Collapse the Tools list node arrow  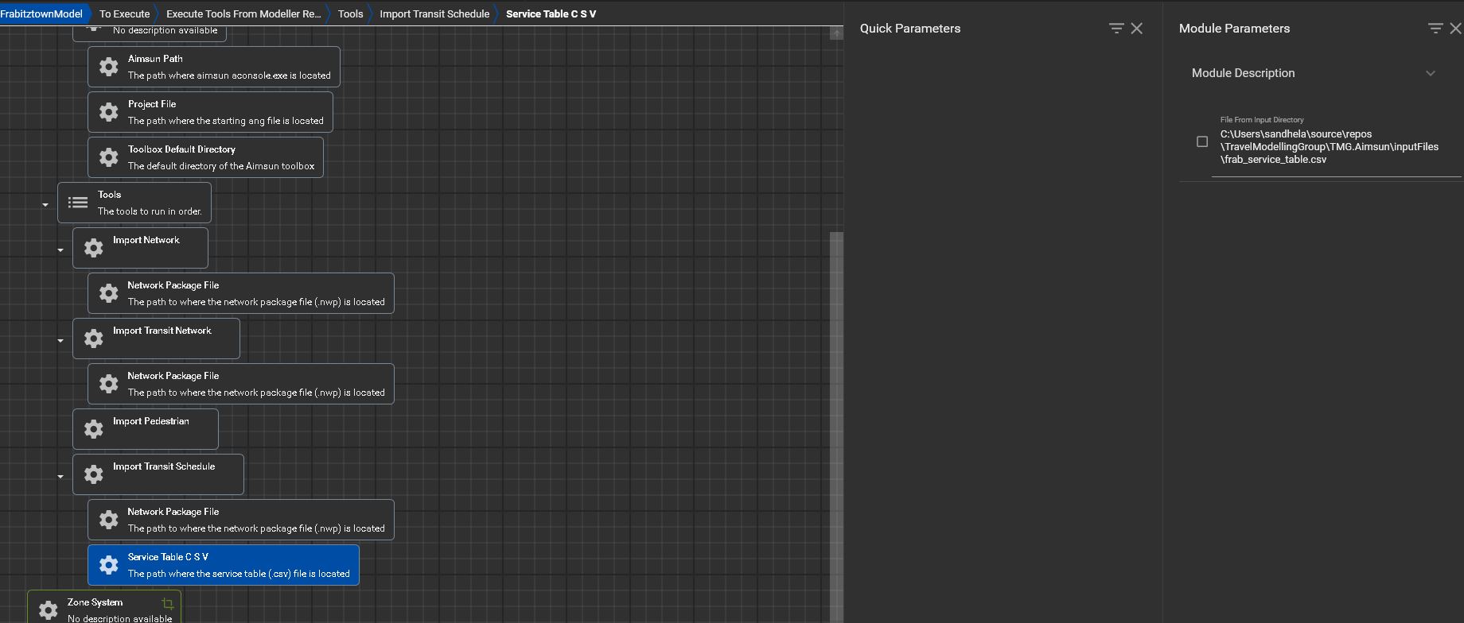pos(45,205)
